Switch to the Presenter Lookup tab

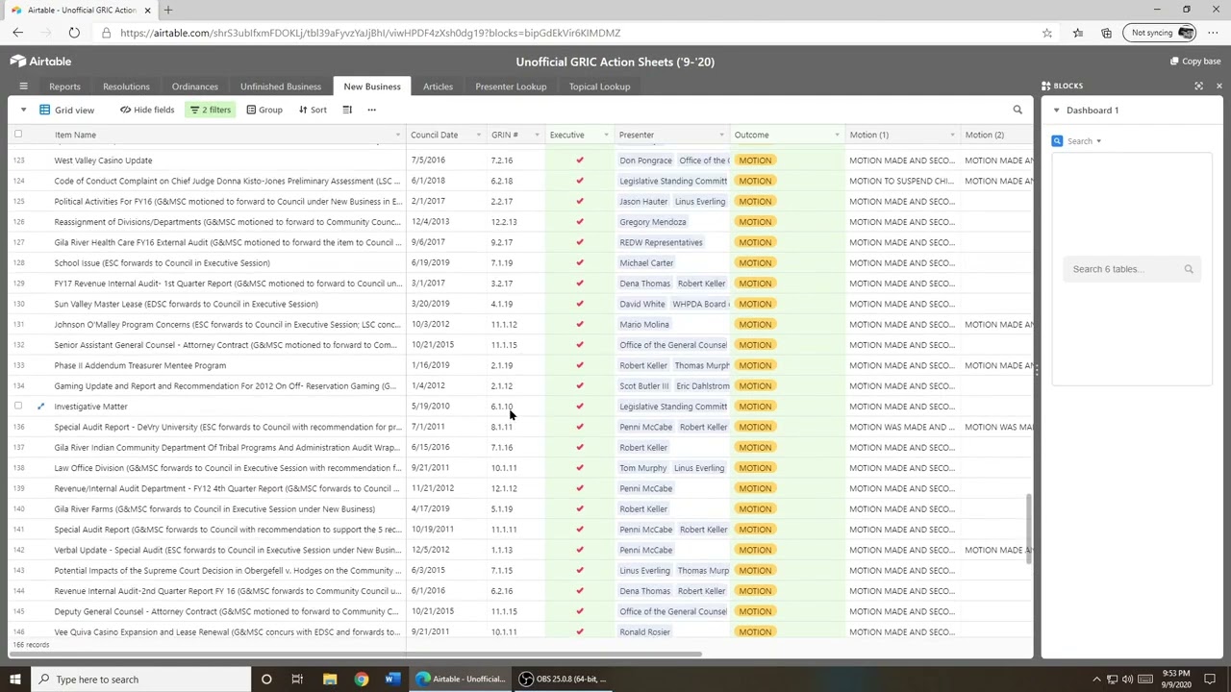[x=511, y=86]
